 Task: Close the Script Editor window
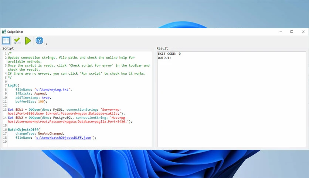(x=303, y=32)
